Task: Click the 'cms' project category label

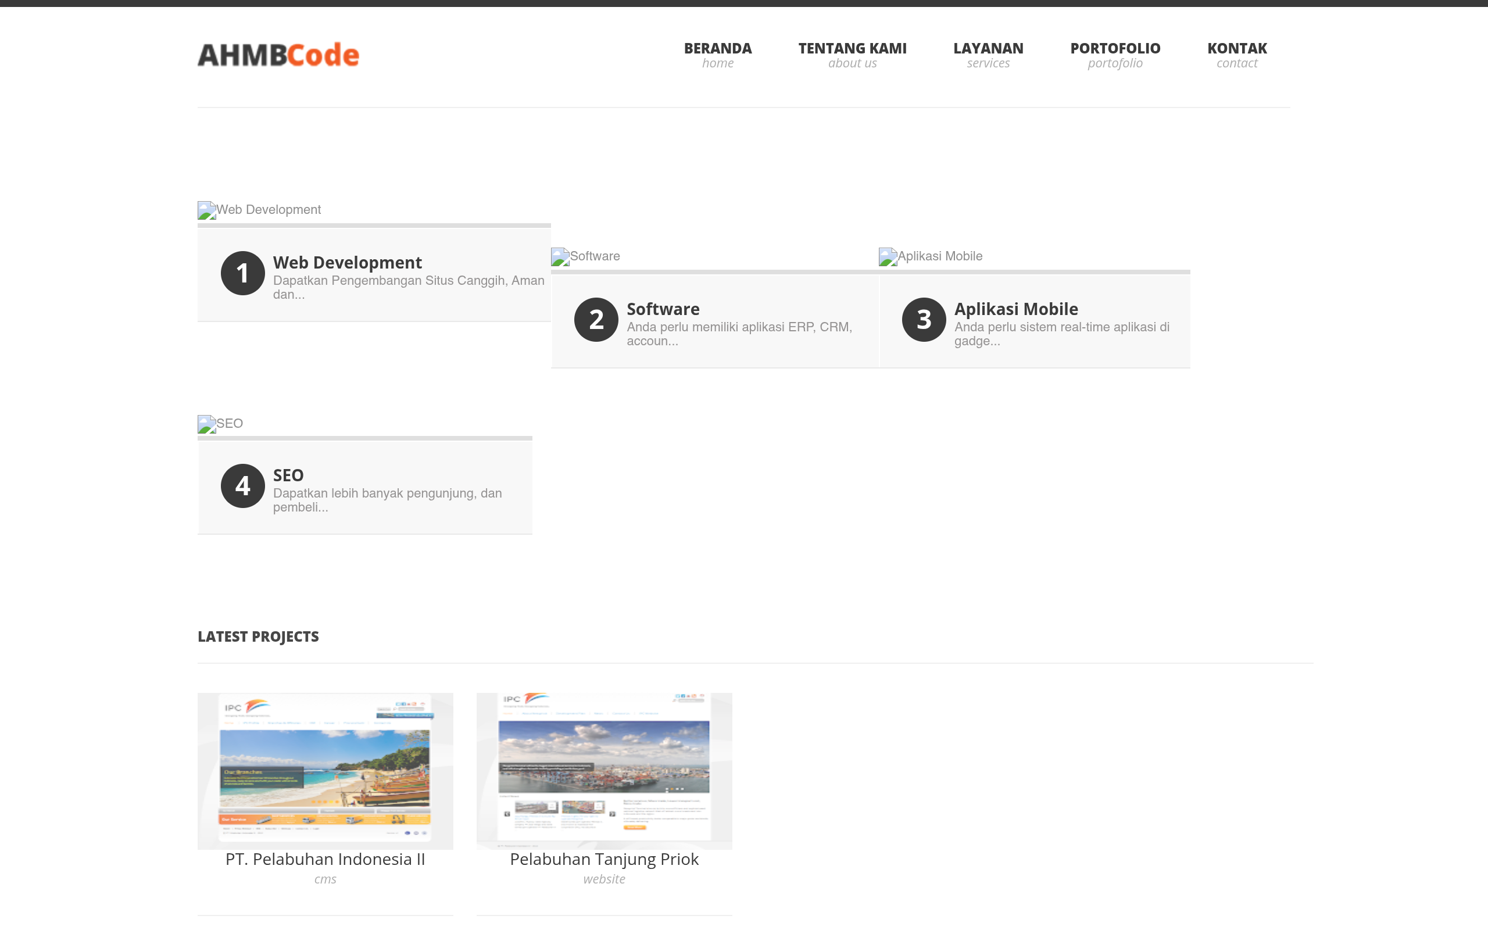Action: [x=325, y=879]
